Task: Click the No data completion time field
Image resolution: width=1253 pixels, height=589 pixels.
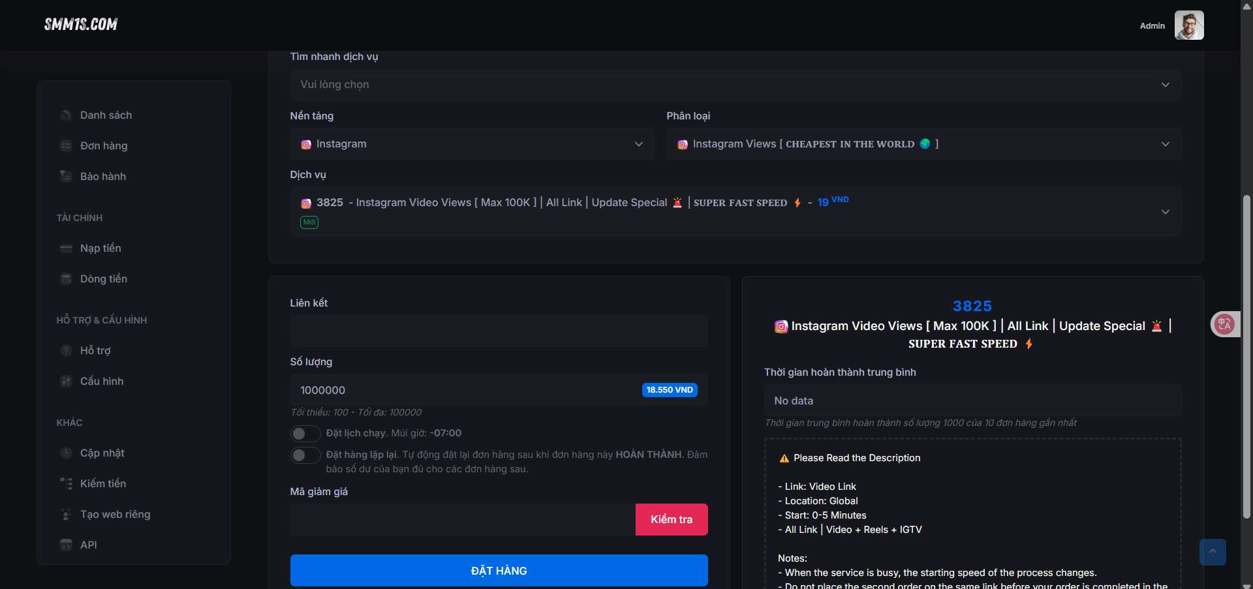Action: [x=972, y=400]
